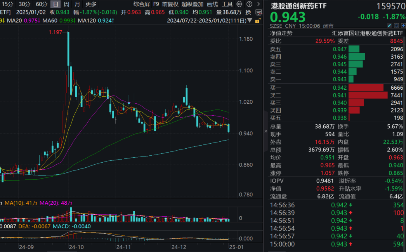Open the 前复权 adjustment dropdown
The width and height of the screenshot is (406, 252).
pos(170,4)
